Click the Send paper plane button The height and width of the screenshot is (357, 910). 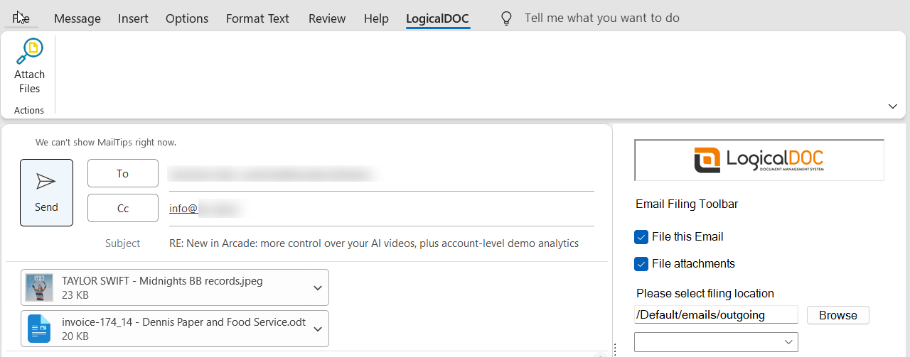click(x=46, y=192)
